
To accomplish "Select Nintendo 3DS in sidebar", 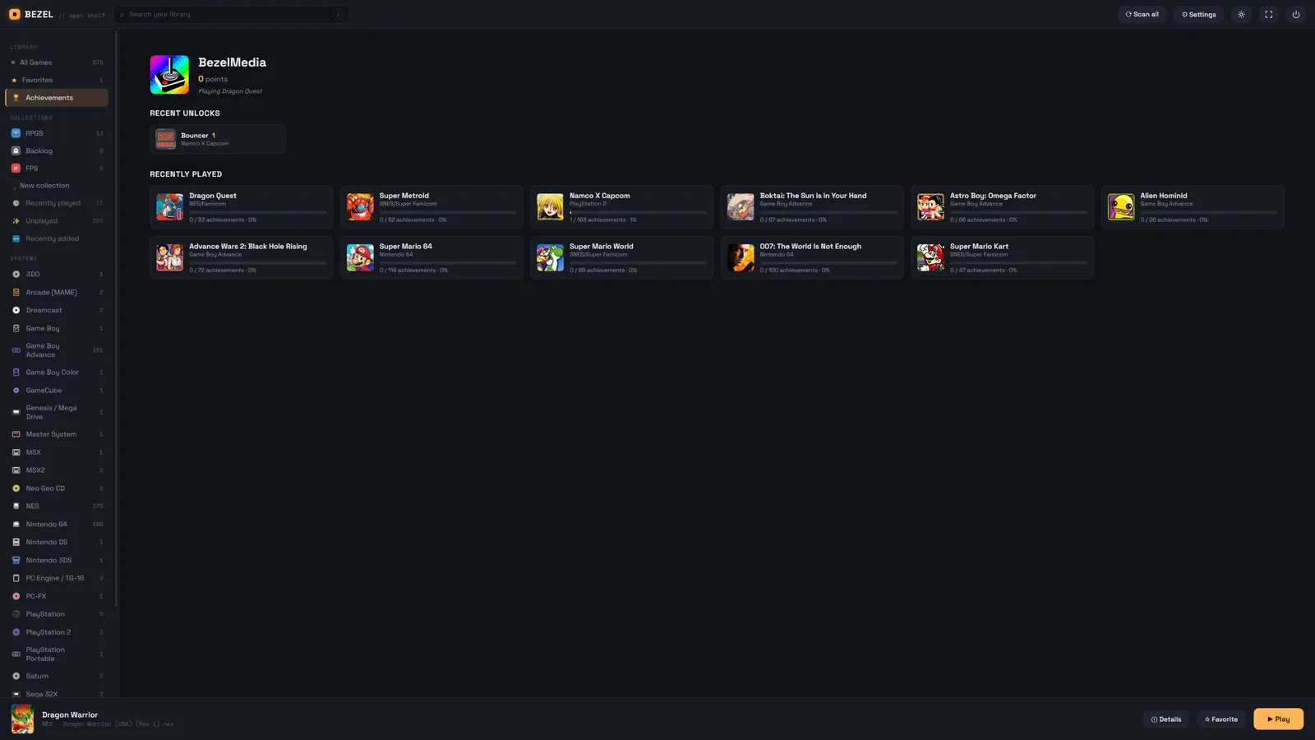I will pos(56,561).
